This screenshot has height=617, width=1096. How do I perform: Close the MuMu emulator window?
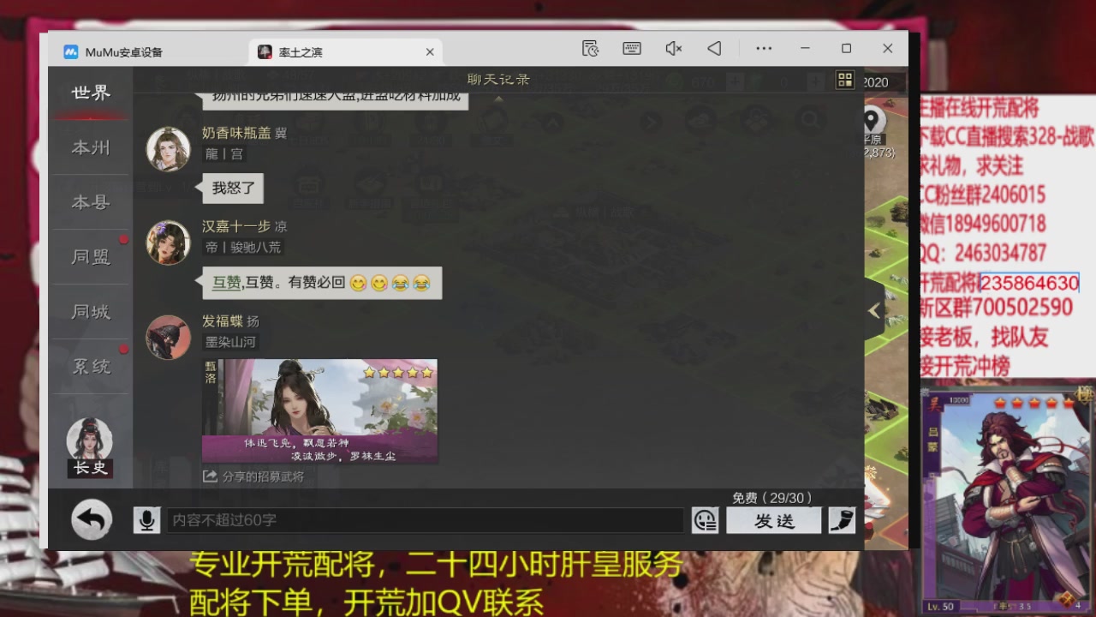coord(888,49)
